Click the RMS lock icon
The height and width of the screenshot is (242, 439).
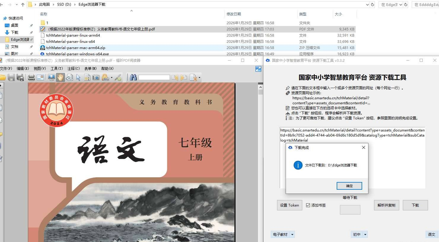pos(105,77)
